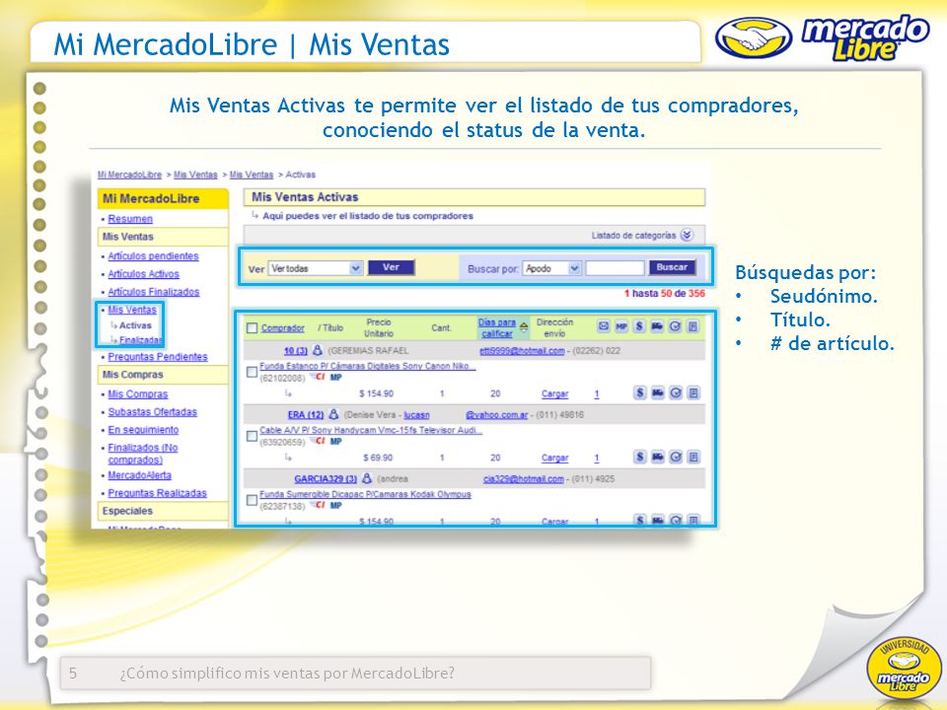Click the truck icon in the Funda Estanco row
Image resolution: width=947 pixels, height=710 pixels.
click(x=658, y=393)
